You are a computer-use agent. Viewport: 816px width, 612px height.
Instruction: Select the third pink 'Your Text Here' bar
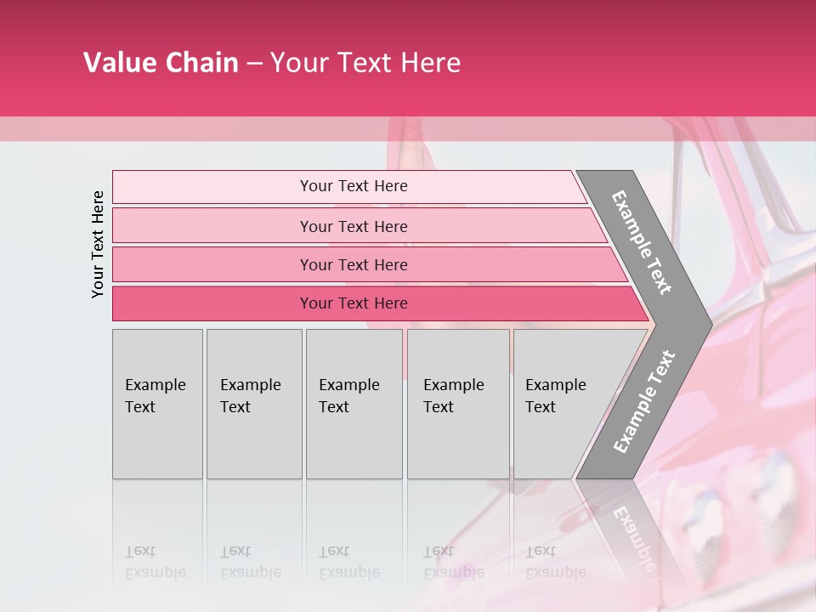pos(353,264)
